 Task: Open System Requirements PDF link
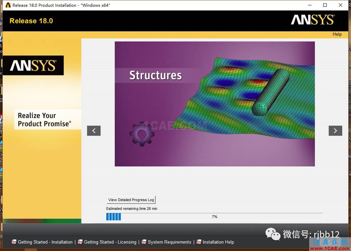(169, 242)
